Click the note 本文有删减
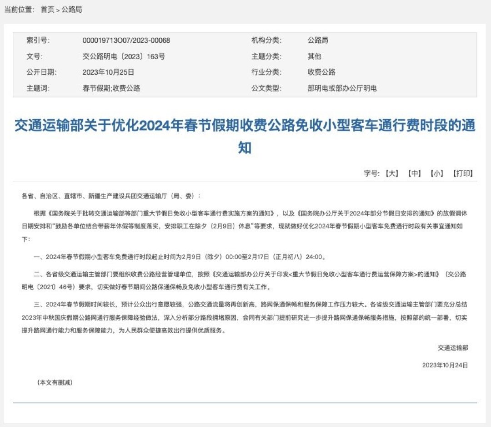The image size is (491, 427). (55, 382)
